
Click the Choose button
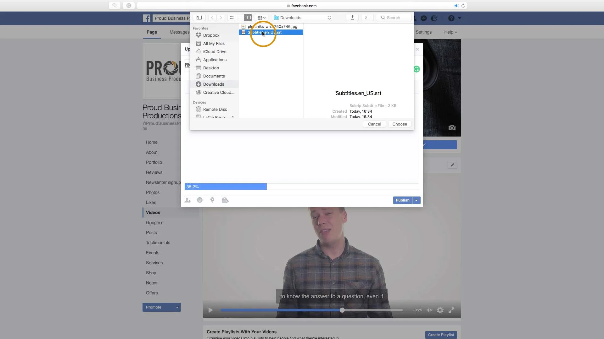[x=400, y=124]
